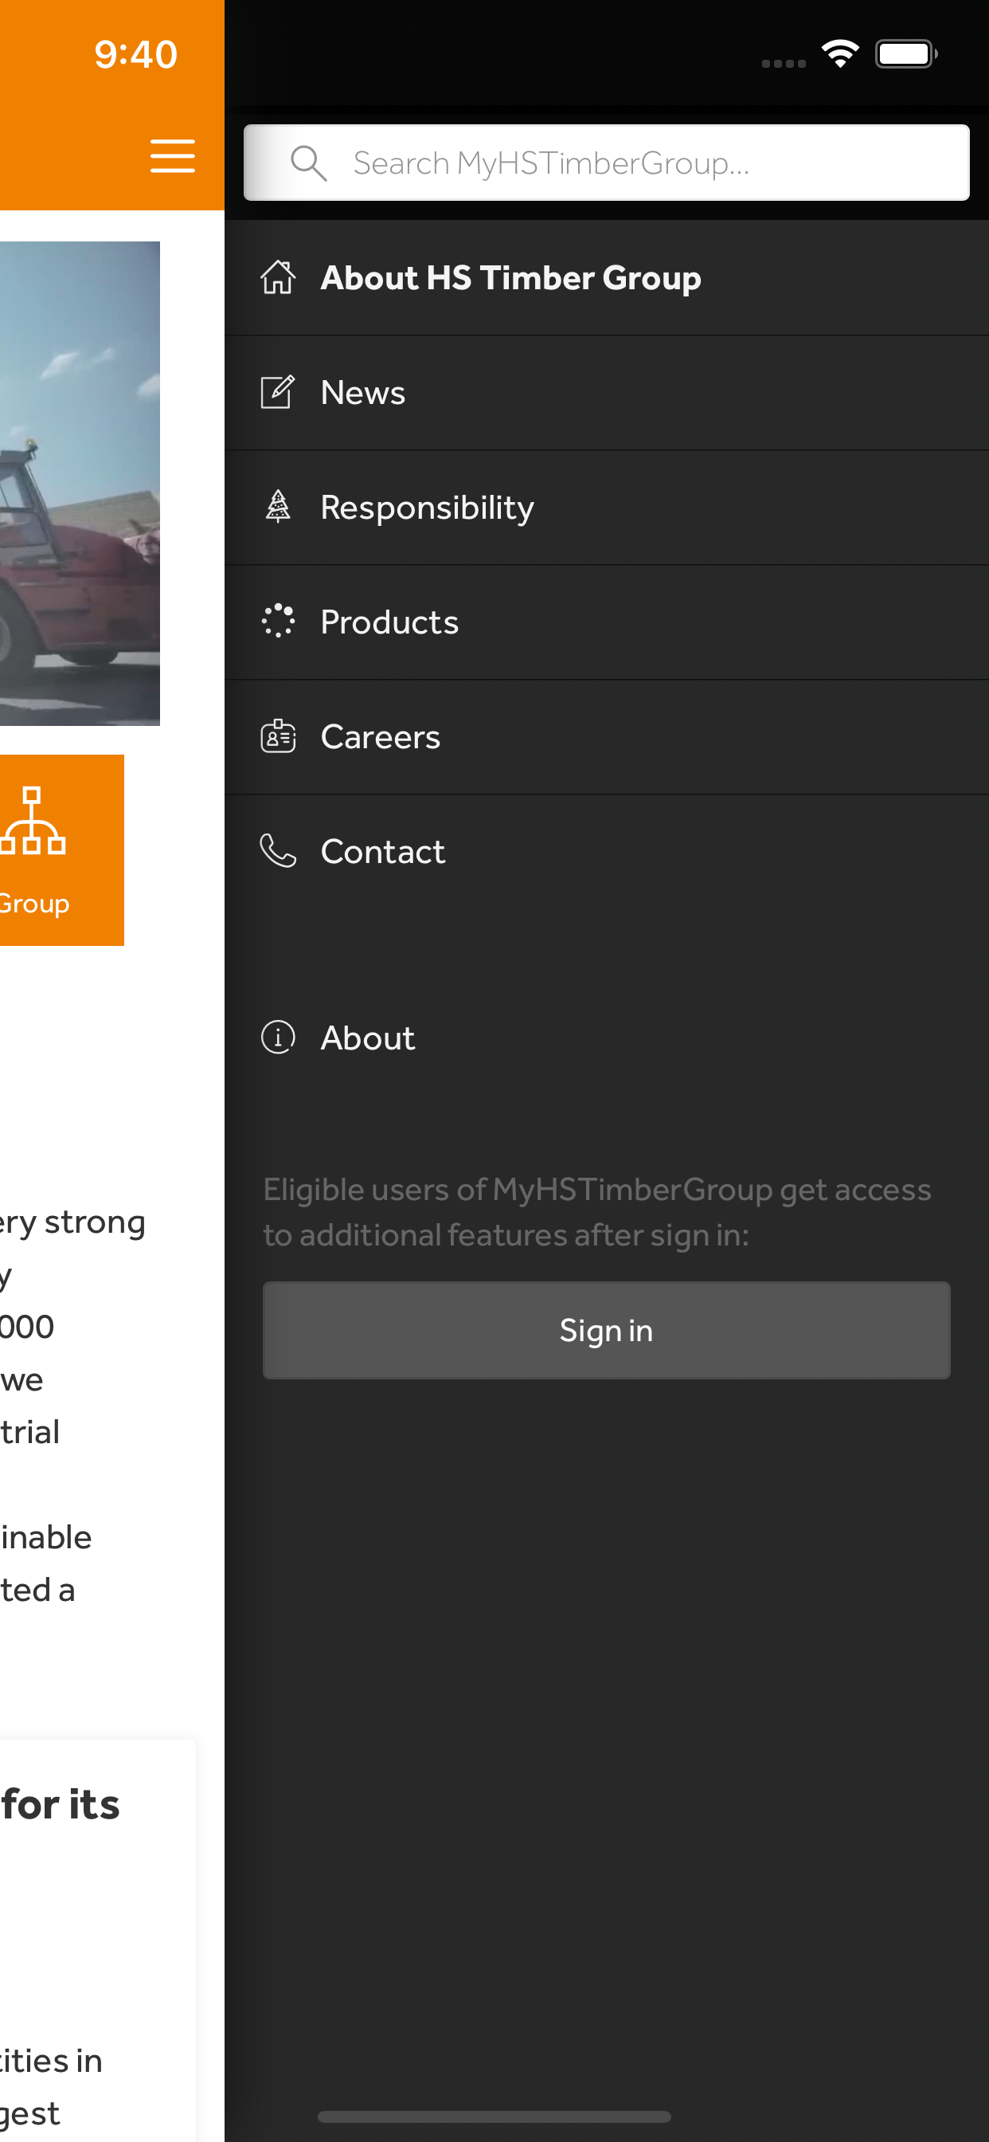Tap the phone icon beside Contact
This screenshot has height=2142, width=989.
pyautogui.click(x=278, y=850)
